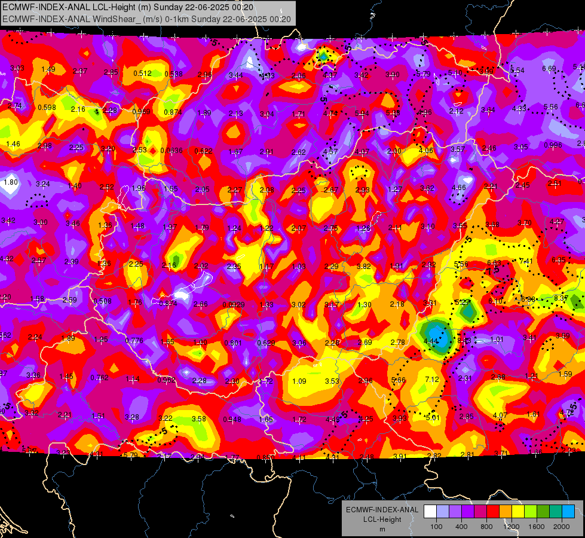
Task: Click the wind shear value 1.09
Action: tap(299, 381)
